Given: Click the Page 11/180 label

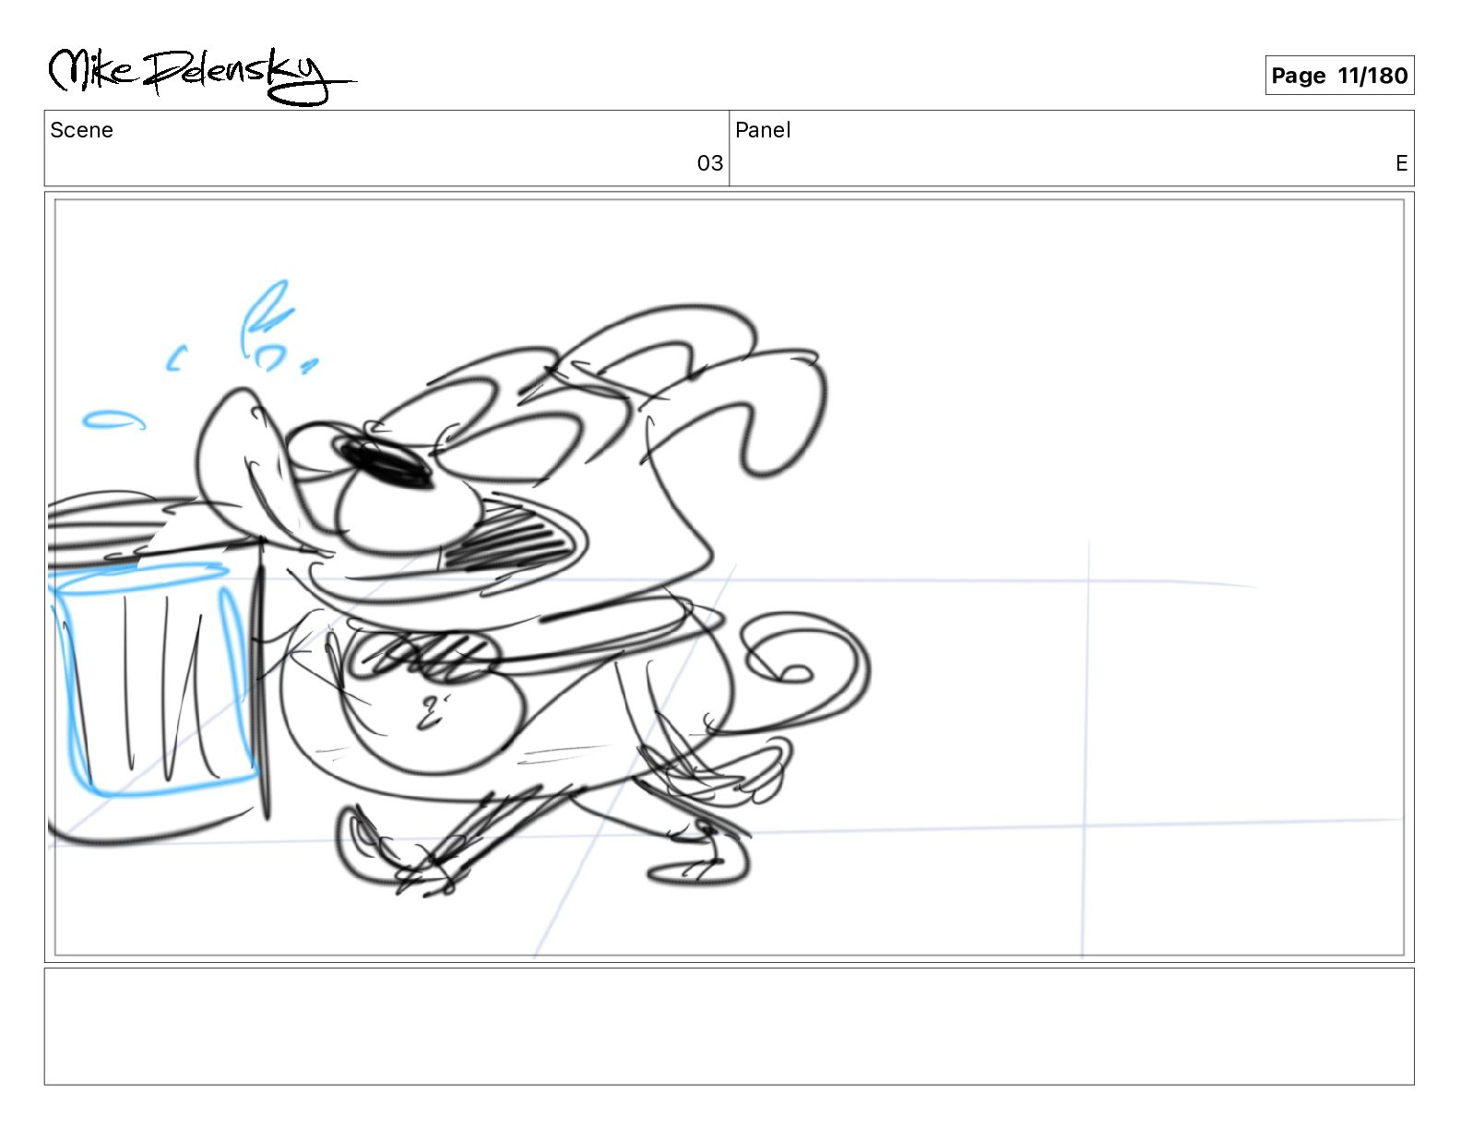Looking at the screenshot, I should click(1339, 76).
